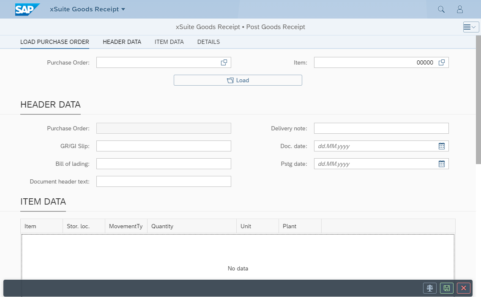Click the red cancel X button
Image resolution: width=481 pixels, height=297 pixels.
pyautogui.click(x=464, y=288)
